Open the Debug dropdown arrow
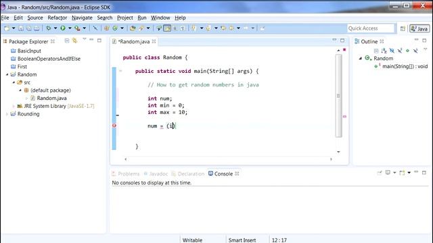Viewport: 433px width, 243px height. pyautogui.click(x=55, y=28)
